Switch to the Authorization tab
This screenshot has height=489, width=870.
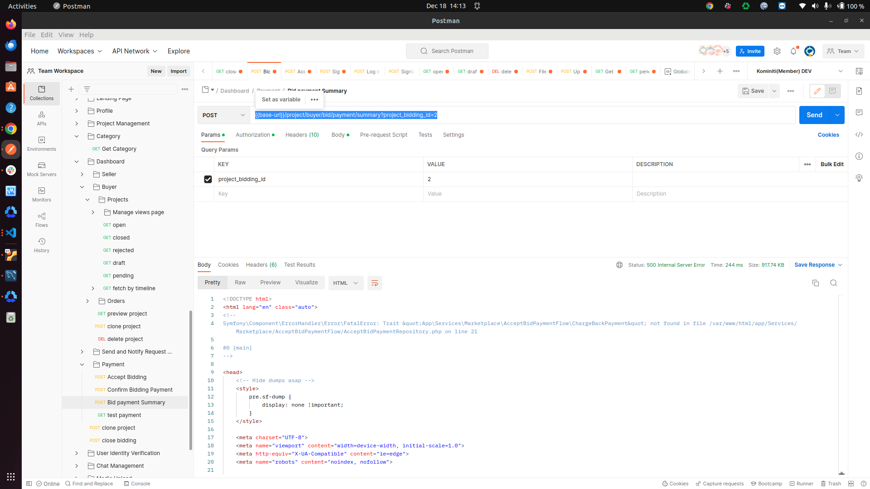coord(253,135)
